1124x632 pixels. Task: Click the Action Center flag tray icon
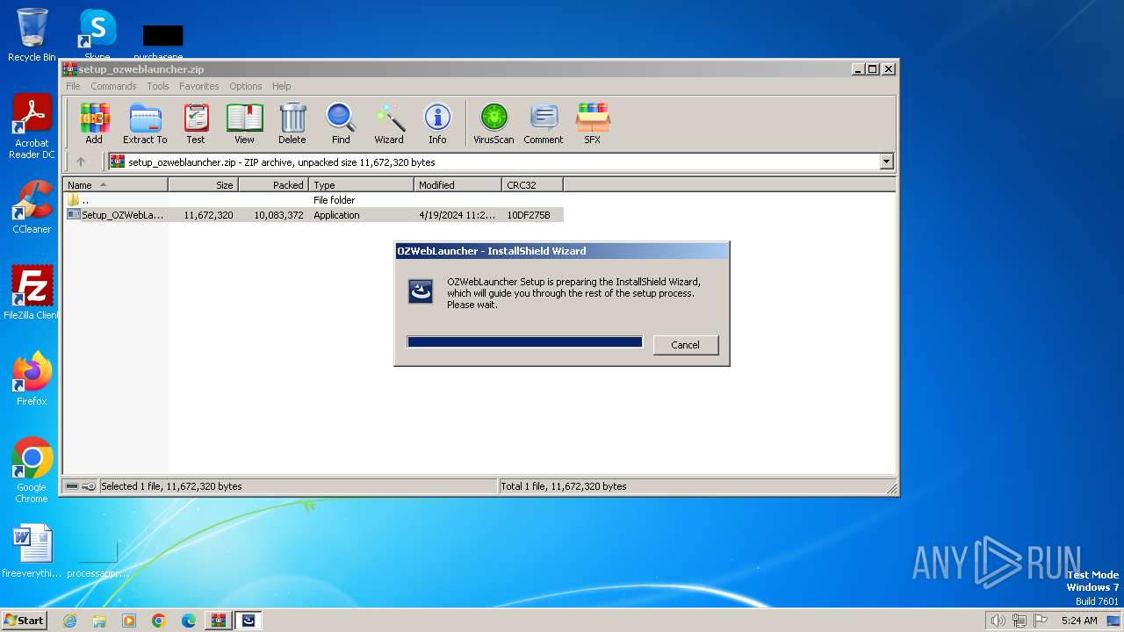pyautogui.click(x=1041, y=621)
